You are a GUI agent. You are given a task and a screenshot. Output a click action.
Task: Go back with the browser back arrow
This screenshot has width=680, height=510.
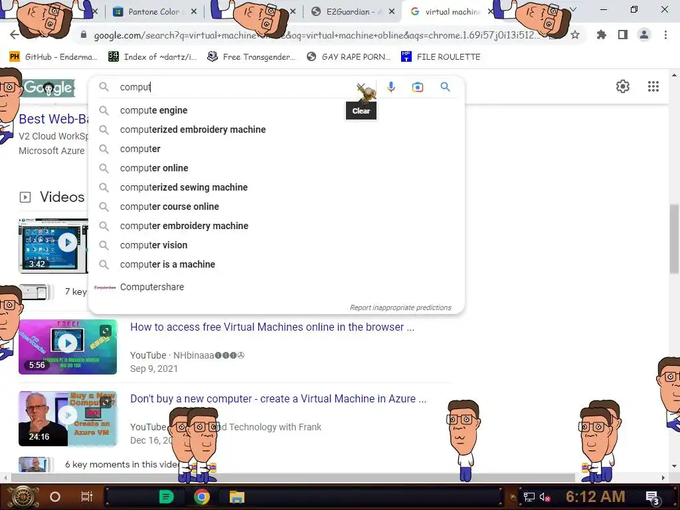tap(14, 35)
